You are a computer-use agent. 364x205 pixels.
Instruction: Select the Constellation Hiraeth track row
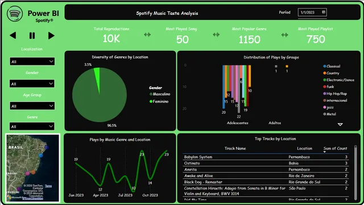coord(266,191)
